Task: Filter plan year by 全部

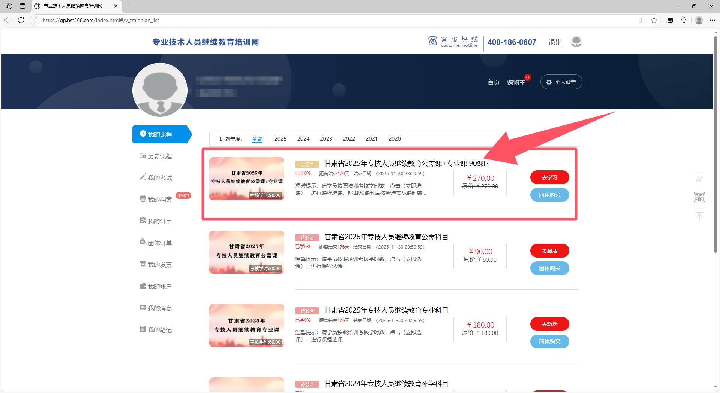Action: tap(257, 139)
